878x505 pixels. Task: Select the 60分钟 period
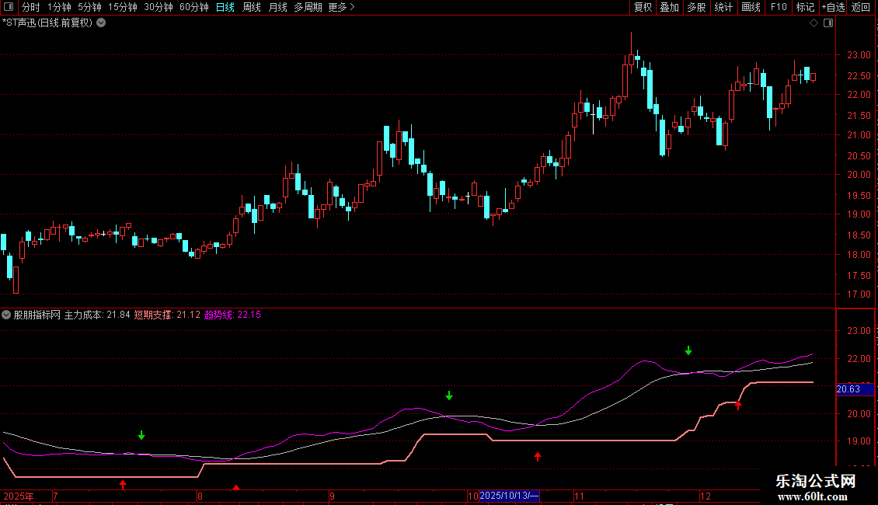click(194, 7)
